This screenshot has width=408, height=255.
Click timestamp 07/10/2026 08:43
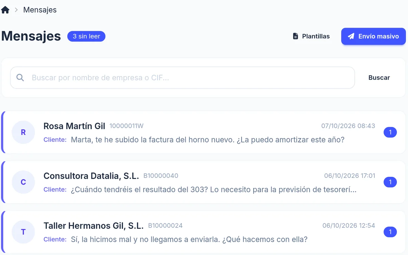click(x=348, y=126)
